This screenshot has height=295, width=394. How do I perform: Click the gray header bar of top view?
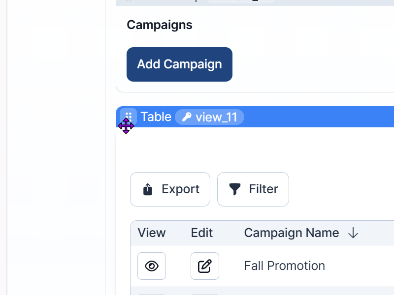tap(255, 2)
